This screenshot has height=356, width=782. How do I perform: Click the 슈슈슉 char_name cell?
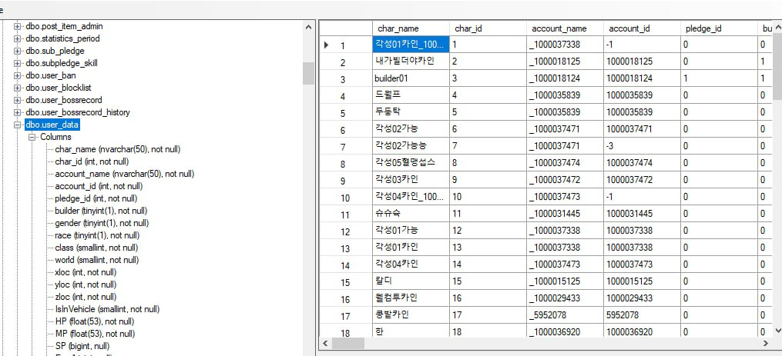[411, 214]
